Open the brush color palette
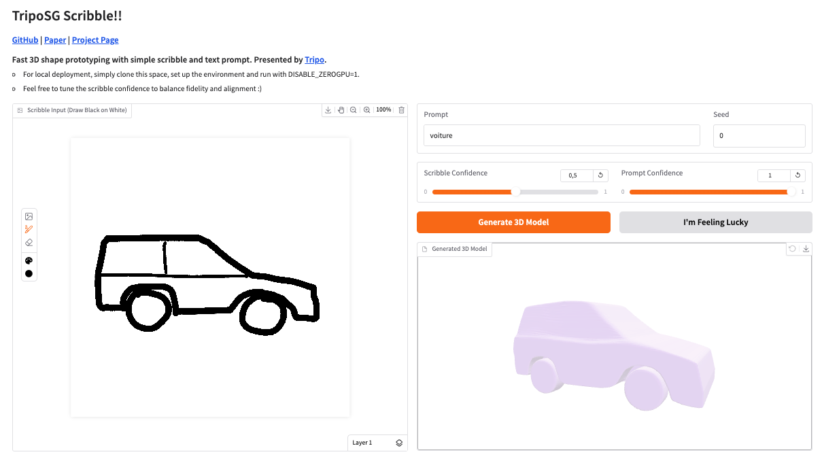 (29, 261)
